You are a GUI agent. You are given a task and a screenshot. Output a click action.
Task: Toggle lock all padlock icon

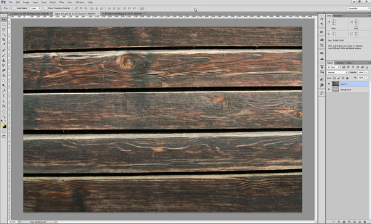[x=348, y=78]
